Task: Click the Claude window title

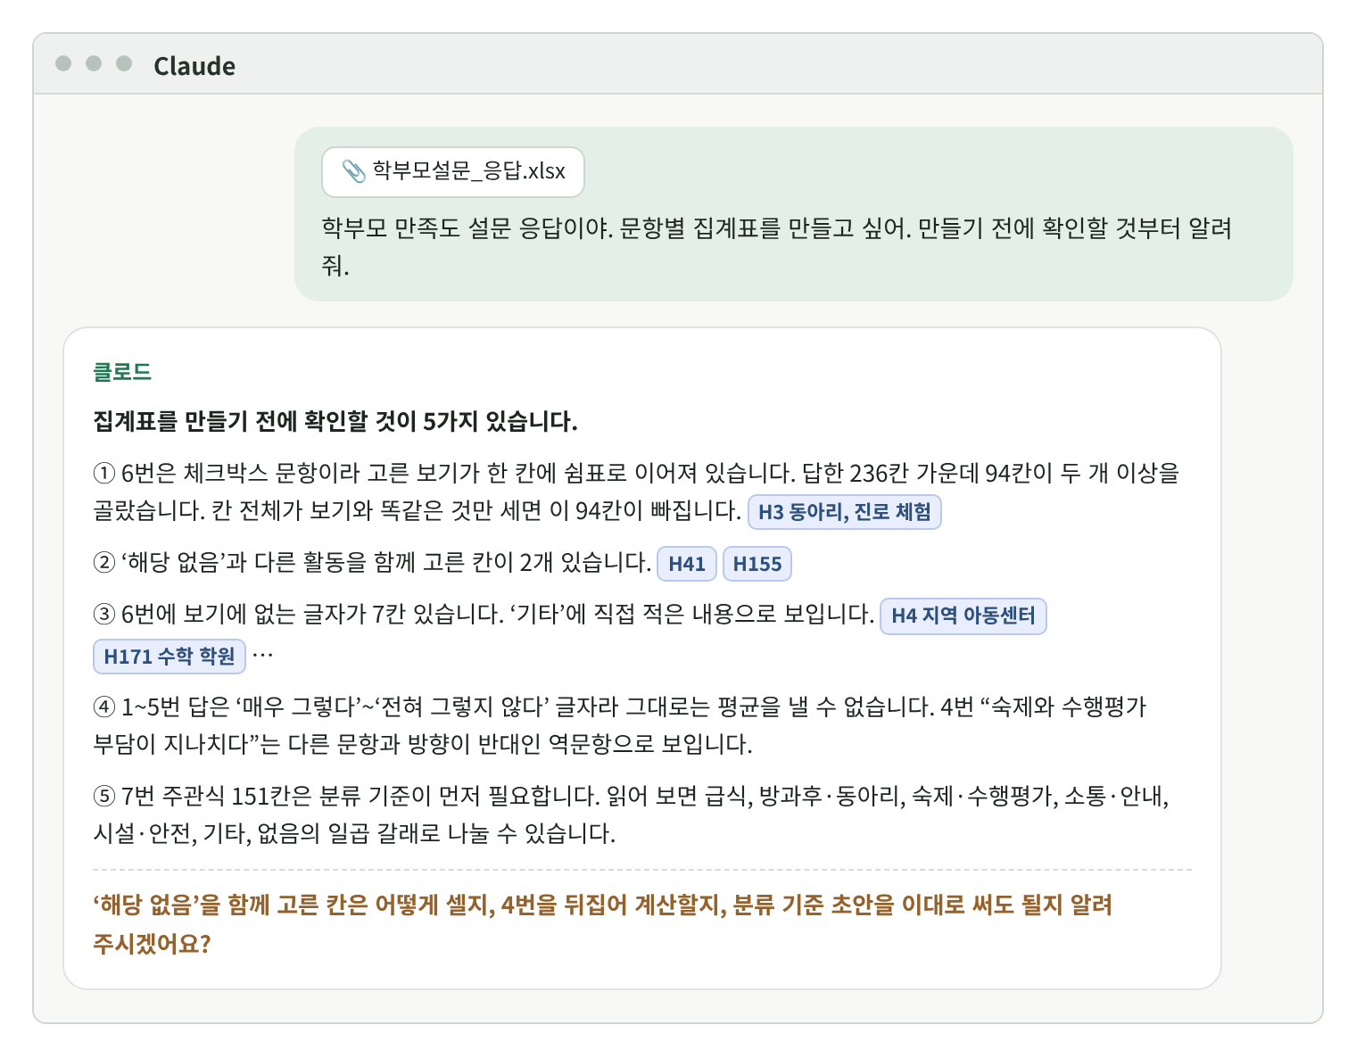Action: click(x=194, y=66)
